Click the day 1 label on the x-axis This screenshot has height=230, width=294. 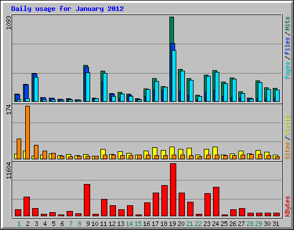click(x=19, y=224)
